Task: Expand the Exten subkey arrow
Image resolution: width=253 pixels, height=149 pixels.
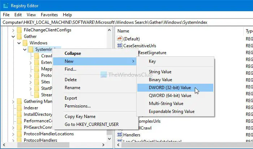Action: 30,63
